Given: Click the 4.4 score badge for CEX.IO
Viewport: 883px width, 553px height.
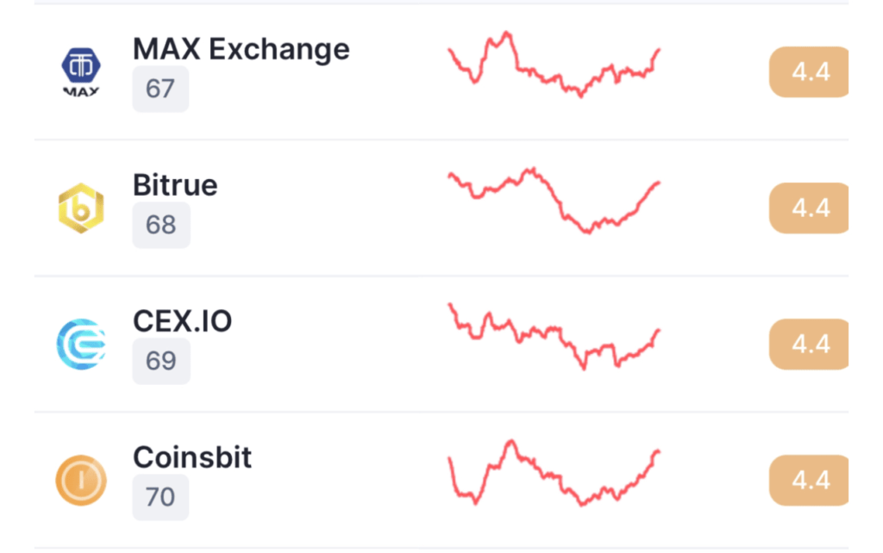Looking at the screenshot, I should tap(809, 345).
